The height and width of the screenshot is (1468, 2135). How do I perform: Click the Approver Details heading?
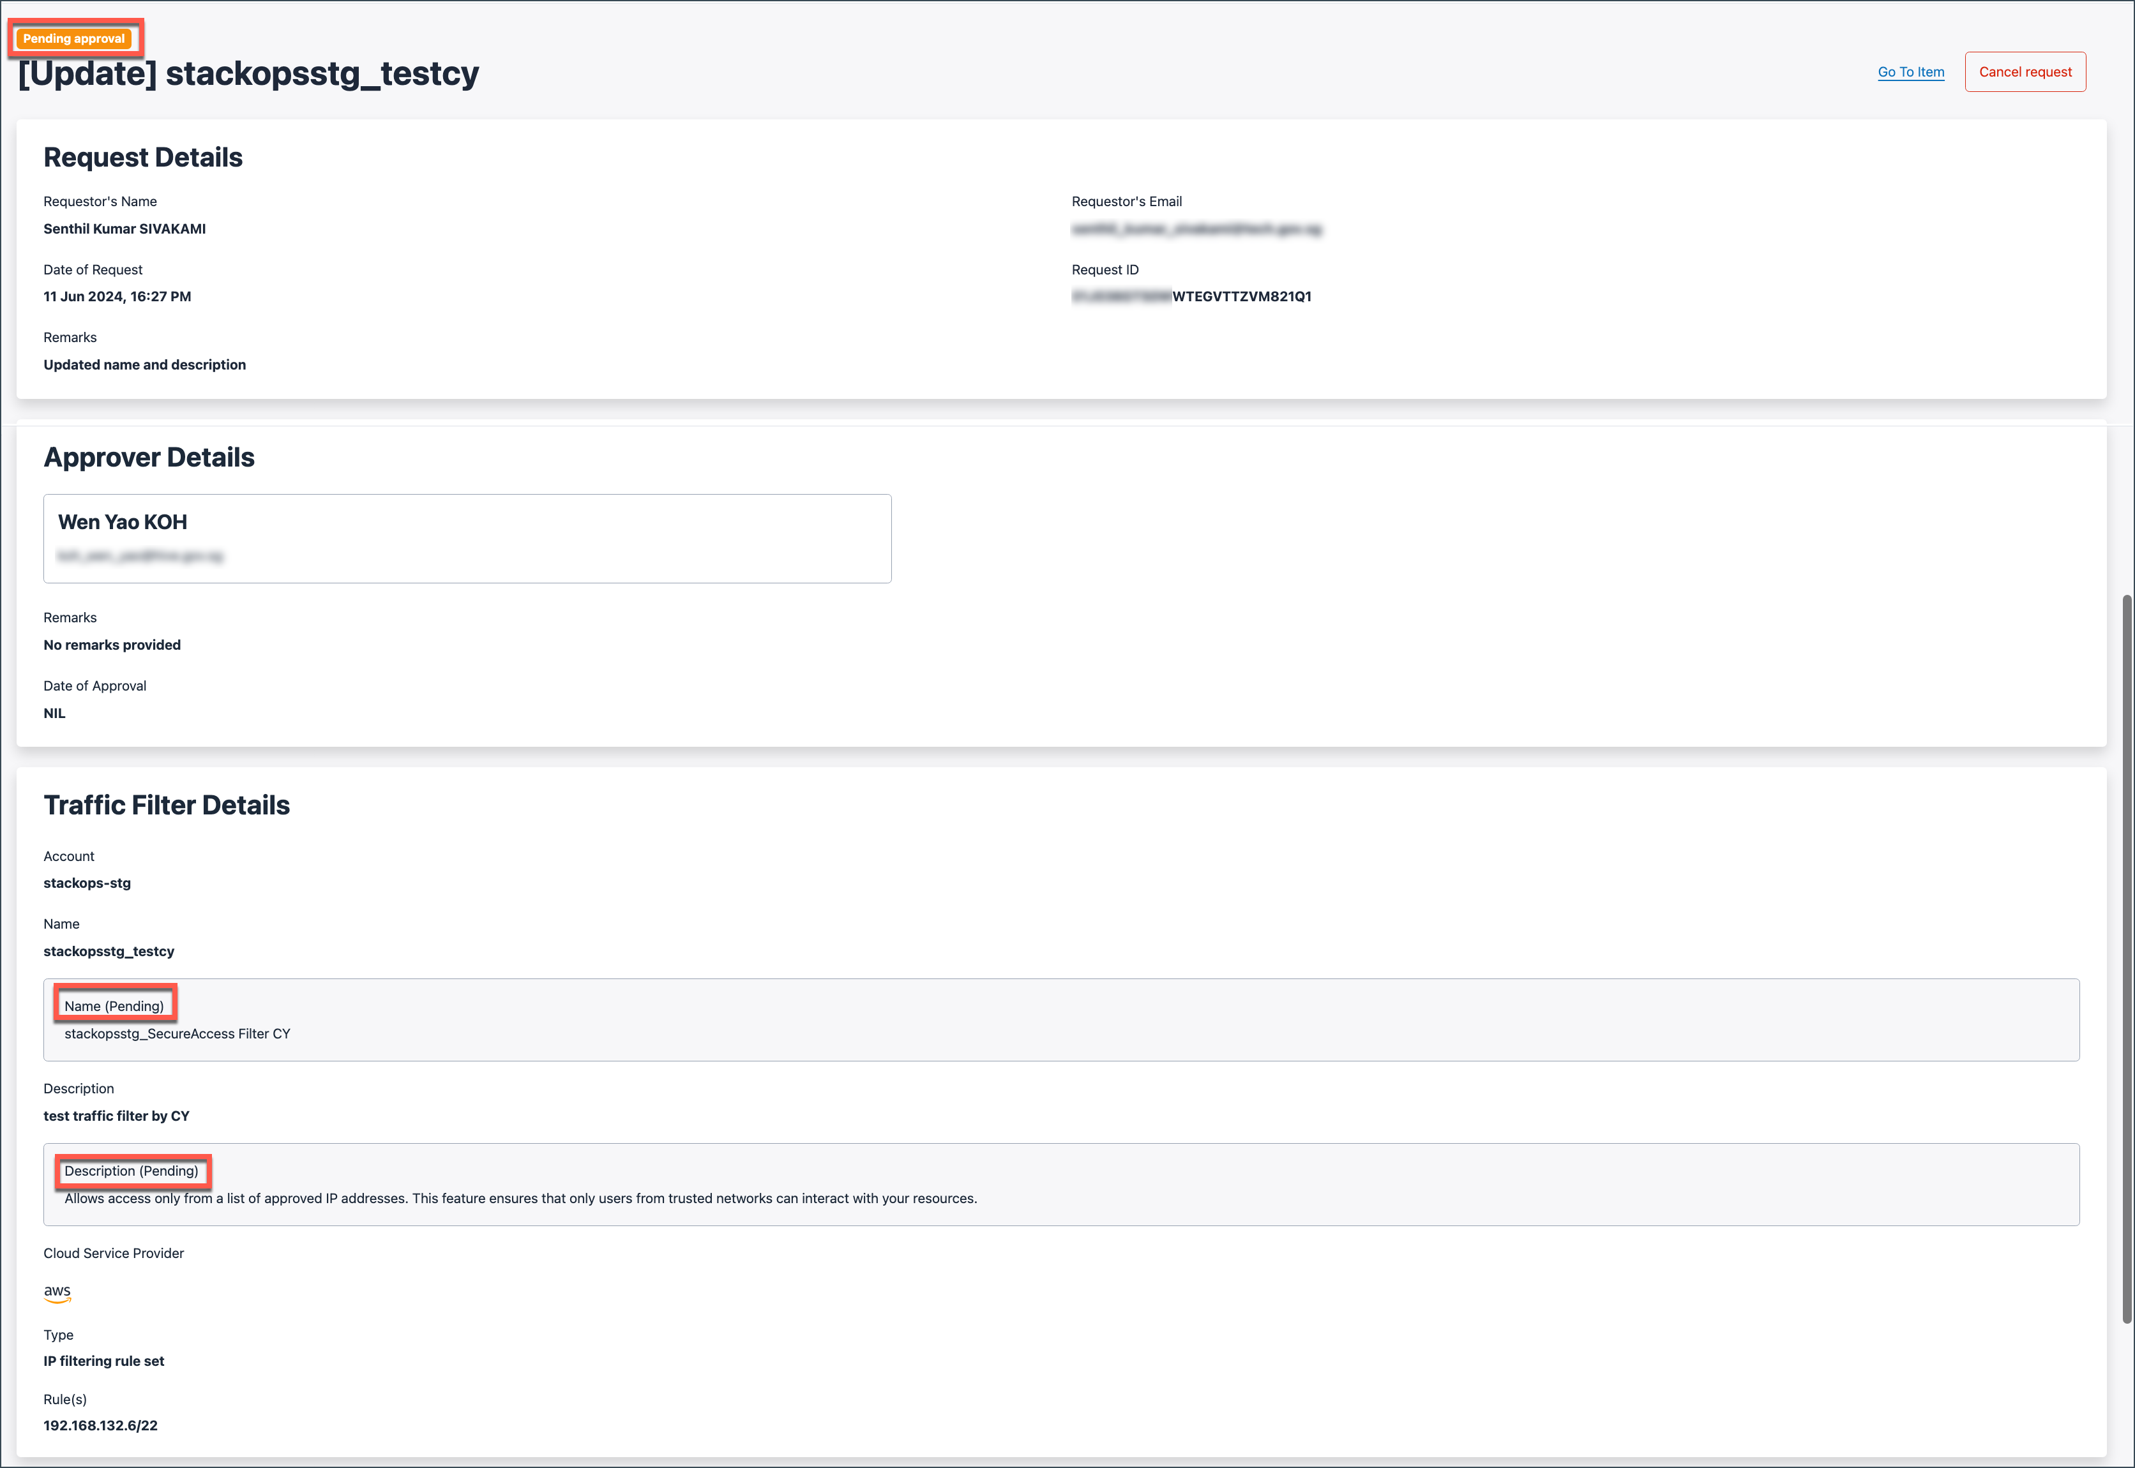click(149, 457)
